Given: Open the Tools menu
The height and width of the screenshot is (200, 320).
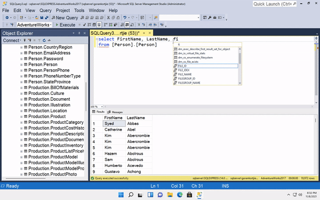Looking at the screenshot, I should click(79, 11).
